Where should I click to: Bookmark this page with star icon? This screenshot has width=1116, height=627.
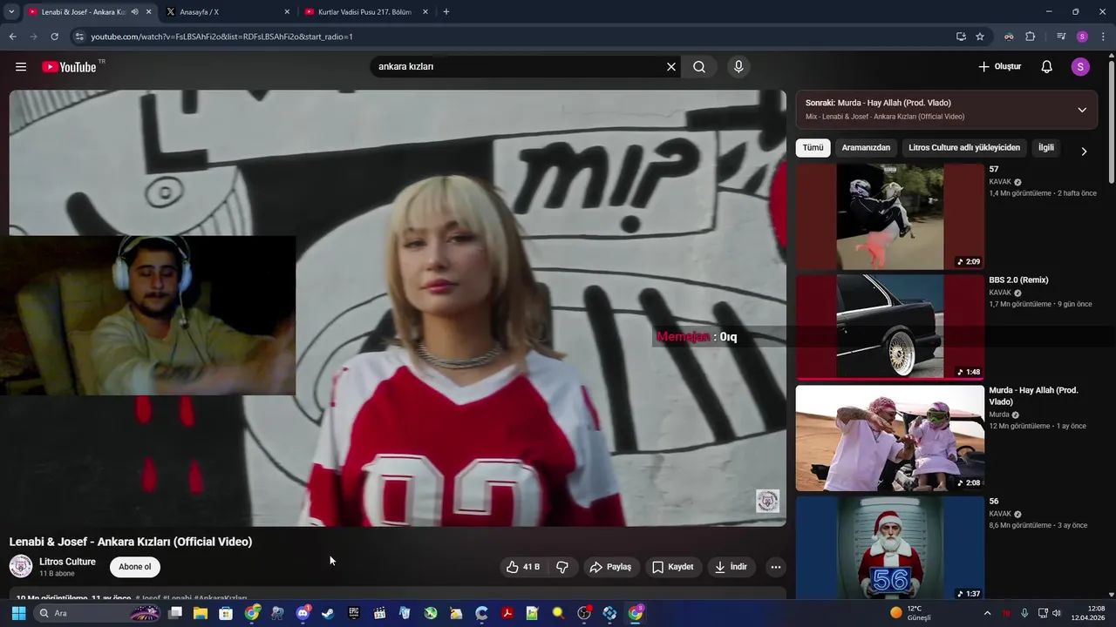(980, 37)
